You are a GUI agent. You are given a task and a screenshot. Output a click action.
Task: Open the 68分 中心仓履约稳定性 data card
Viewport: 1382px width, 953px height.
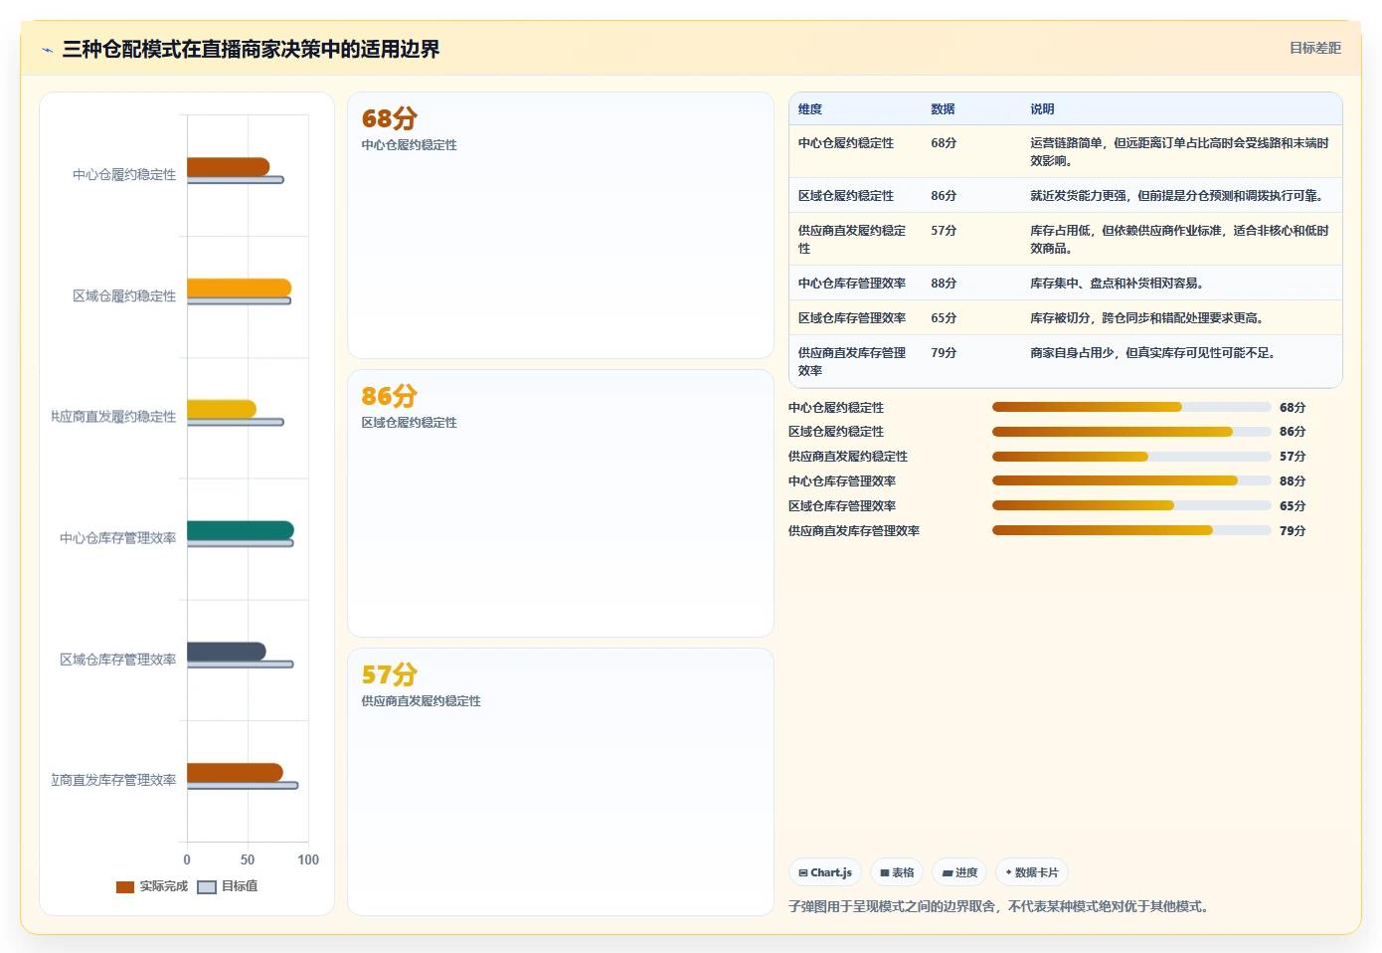tap(561, 226)
